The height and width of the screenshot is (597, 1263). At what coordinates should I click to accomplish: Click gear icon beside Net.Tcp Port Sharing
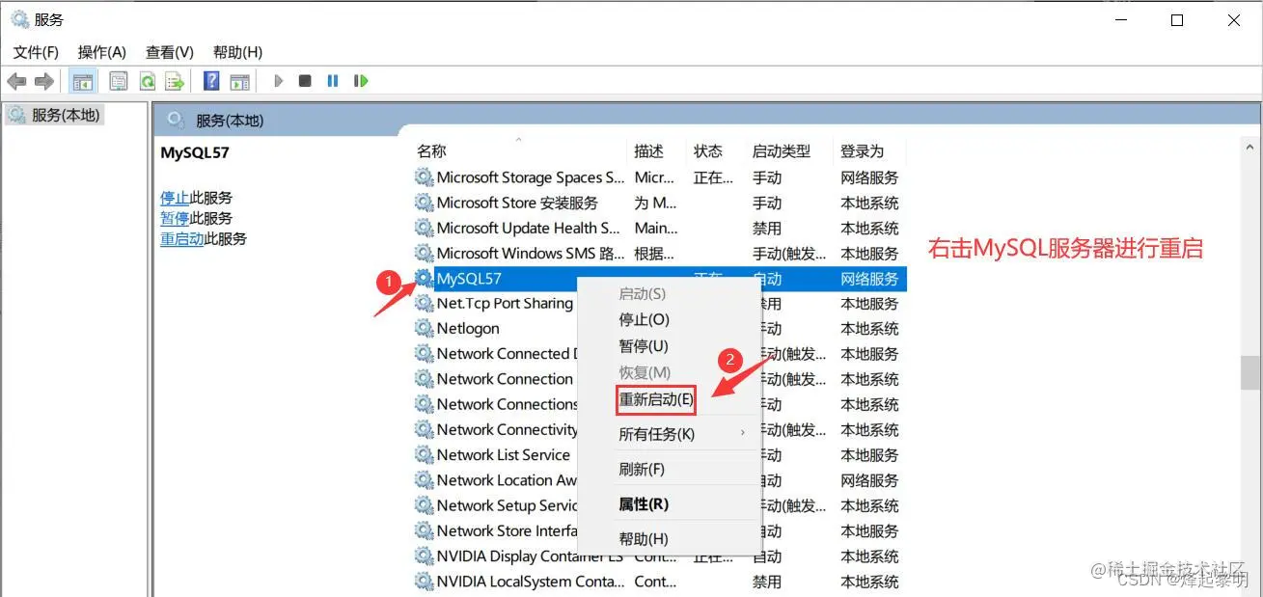pyautogui.click(x=424, y=303)
